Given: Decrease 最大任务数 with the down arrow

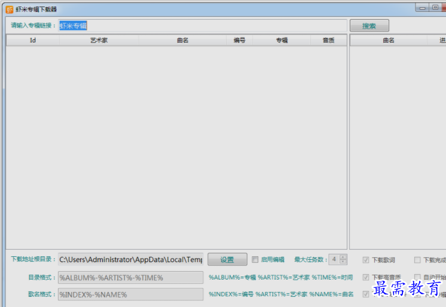Looking at the screenshot, I should [x=343, y=262].
